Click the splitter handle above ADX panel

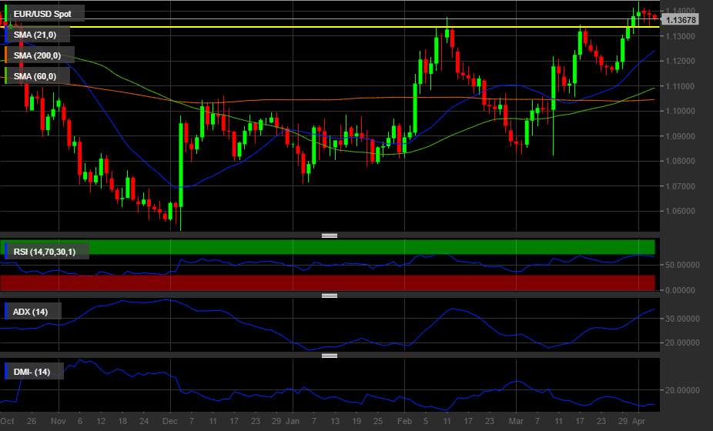(330, 296)
